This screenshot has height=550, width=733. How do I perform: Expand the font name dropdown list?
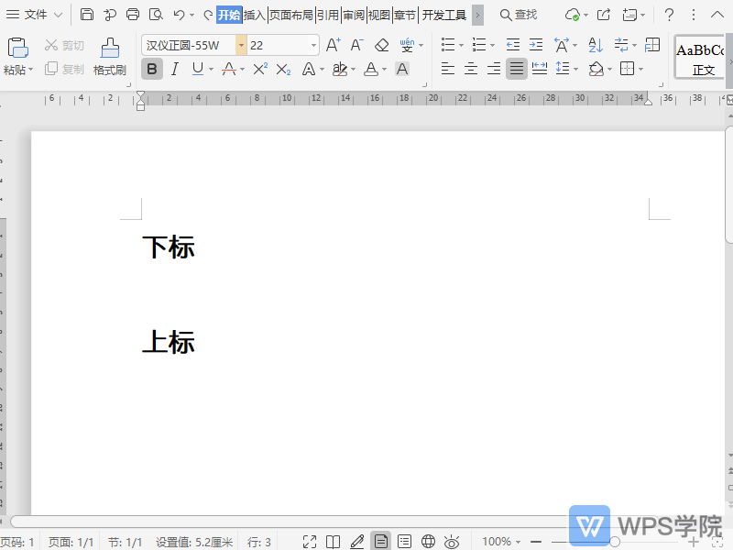pyautogui.click(x=242, y=44)
